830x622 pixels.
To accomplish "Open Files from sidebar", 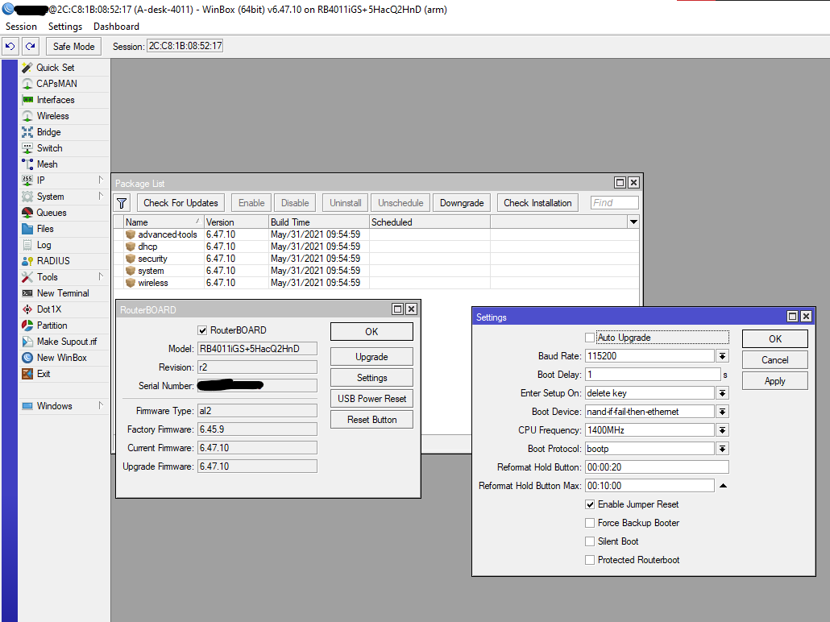I will pos(64,229).
